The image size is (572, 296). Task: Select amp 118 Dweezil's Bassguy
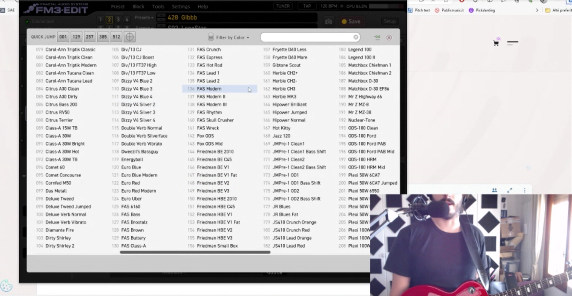pos(135,152)
